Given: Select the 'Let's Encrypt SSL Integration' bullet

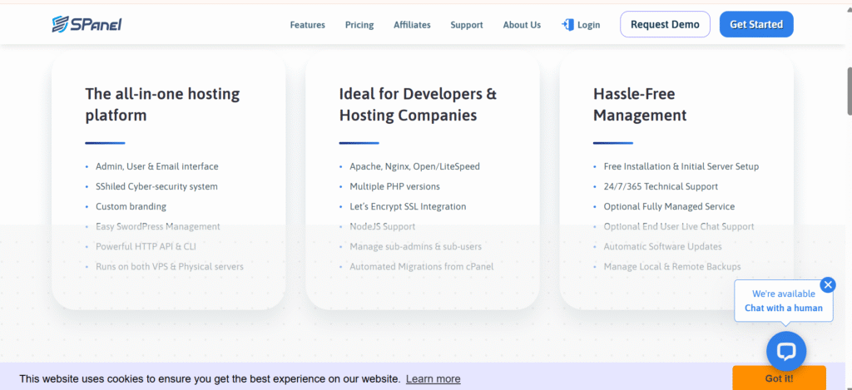Looking at the screenshot, I should click(x=408, y=206).
